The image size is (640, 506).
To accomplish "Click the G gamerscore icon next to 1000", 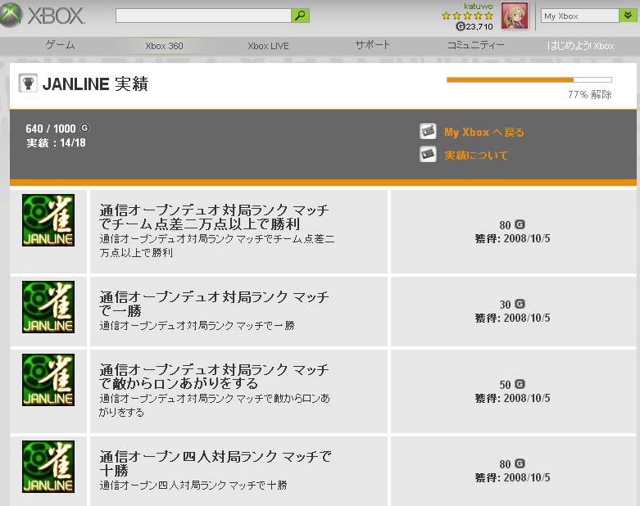I will click(x=84, y=128).
